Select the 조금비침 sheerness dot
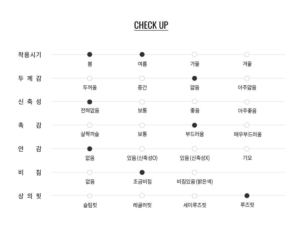This screenshot has width=303, height=235. pyautogui.click(x=142, y=172)
